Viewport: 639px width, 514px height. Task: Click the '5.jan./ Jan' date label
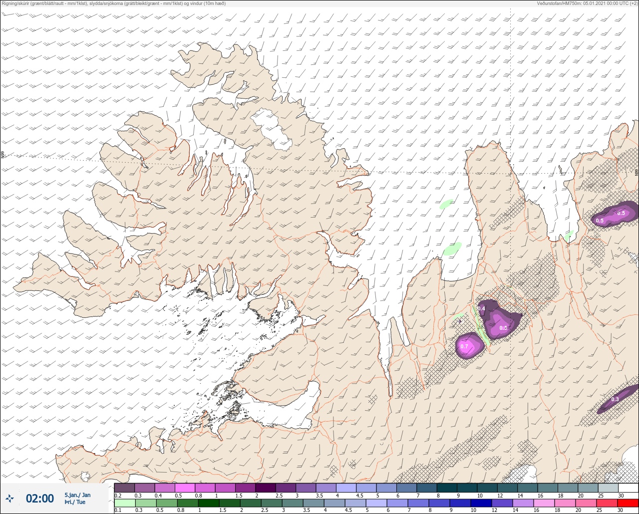77,495
